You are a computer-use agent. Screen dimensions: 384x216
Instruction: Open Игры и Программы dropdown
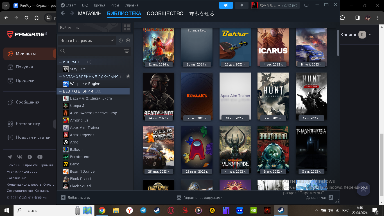pos(87,40)
